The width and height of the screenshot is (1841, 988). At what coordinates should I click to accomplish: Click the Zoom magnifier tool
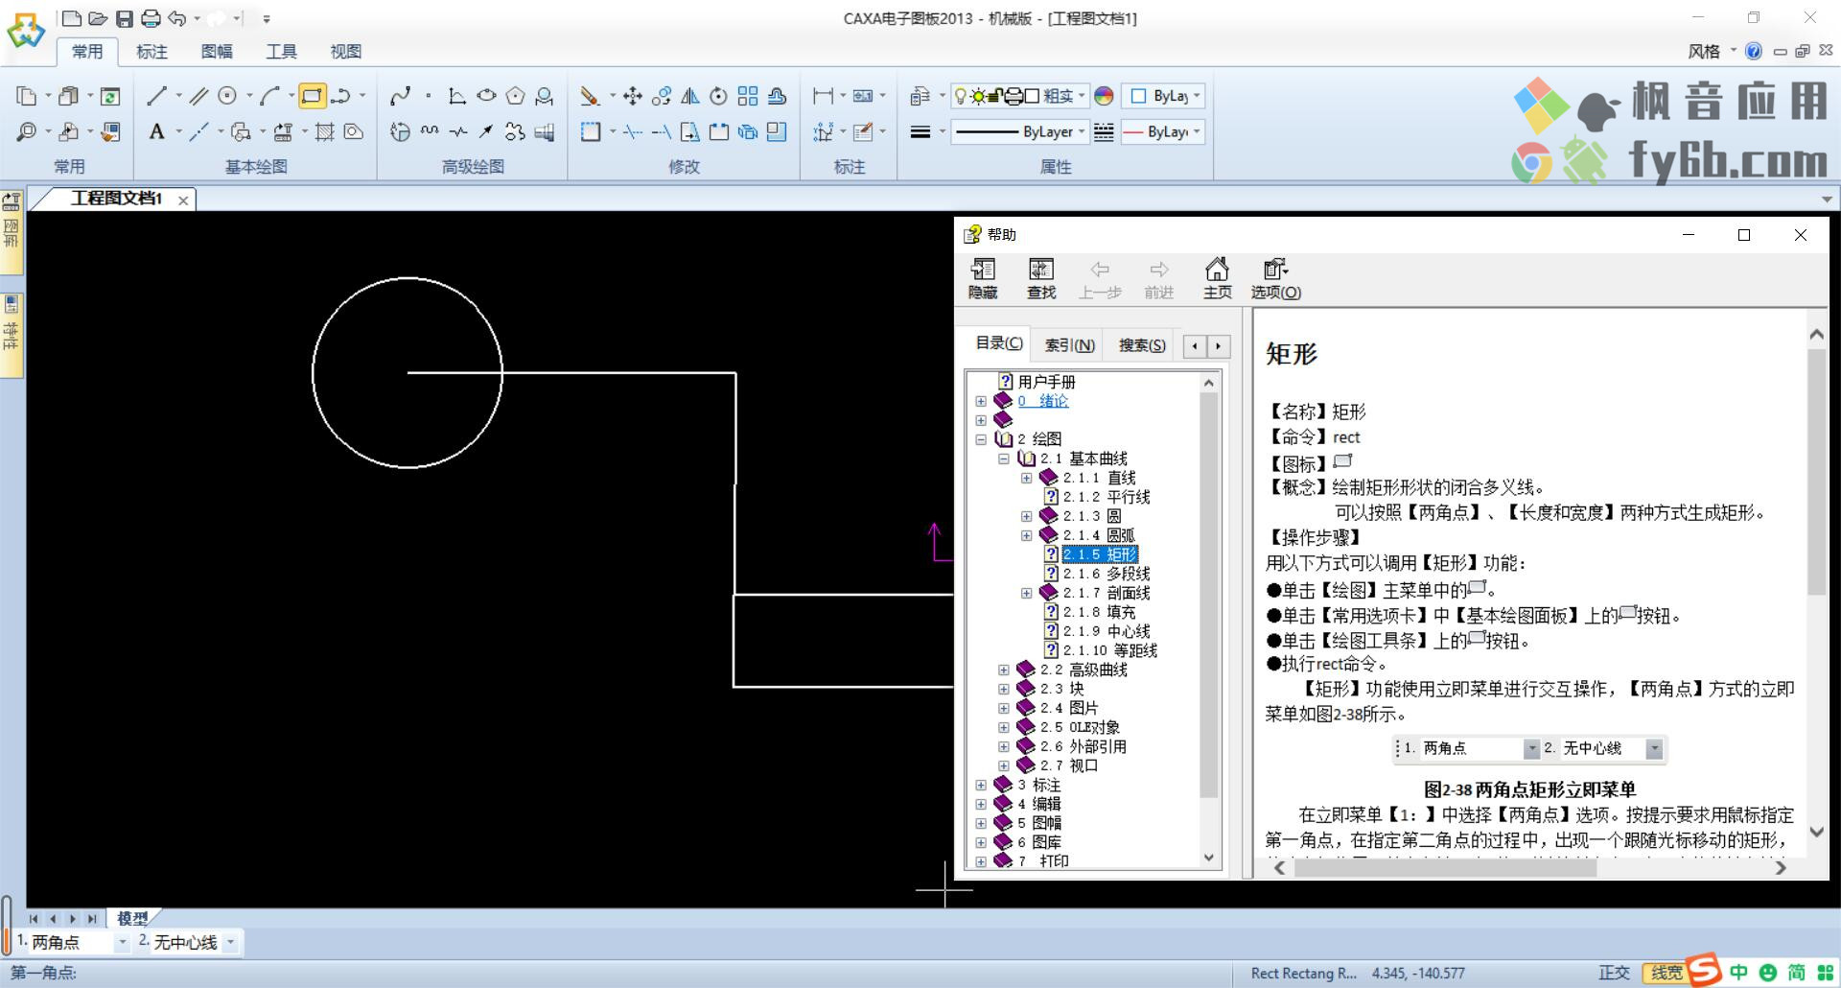coord(27,131)
